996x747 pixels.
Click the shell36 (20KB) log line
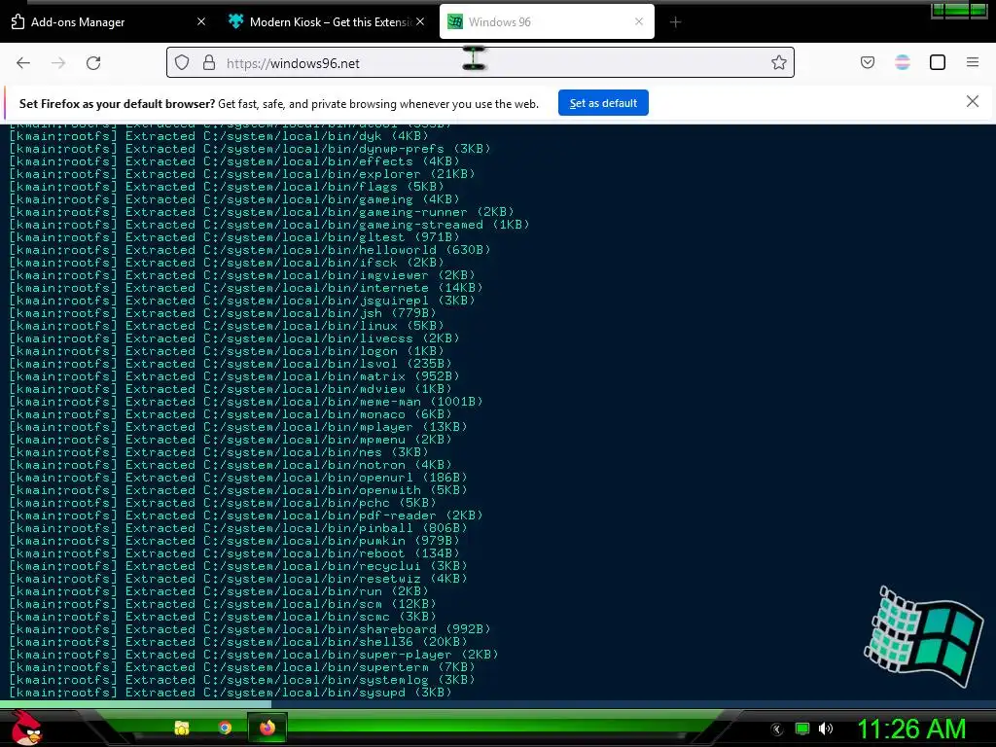pyautogui.click(x=238, y=642)
